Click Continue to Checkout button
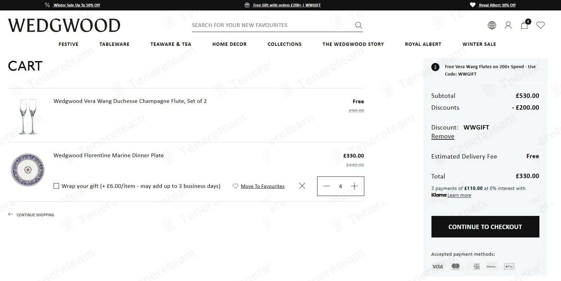561x281 pixels. click(485, 227)
